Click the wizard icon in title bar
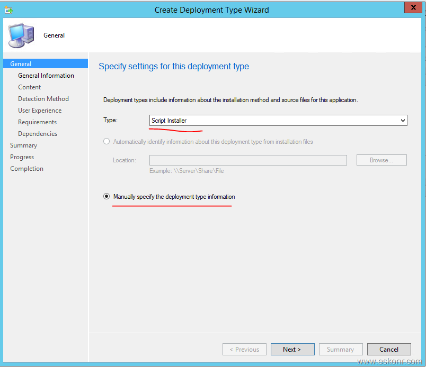Screen dimensions: 426x367 (x=8, y=10)
